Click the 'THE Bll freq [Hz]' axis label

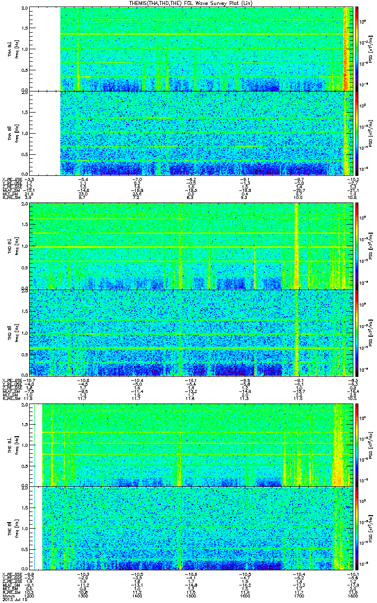click(x=13, y=529)
